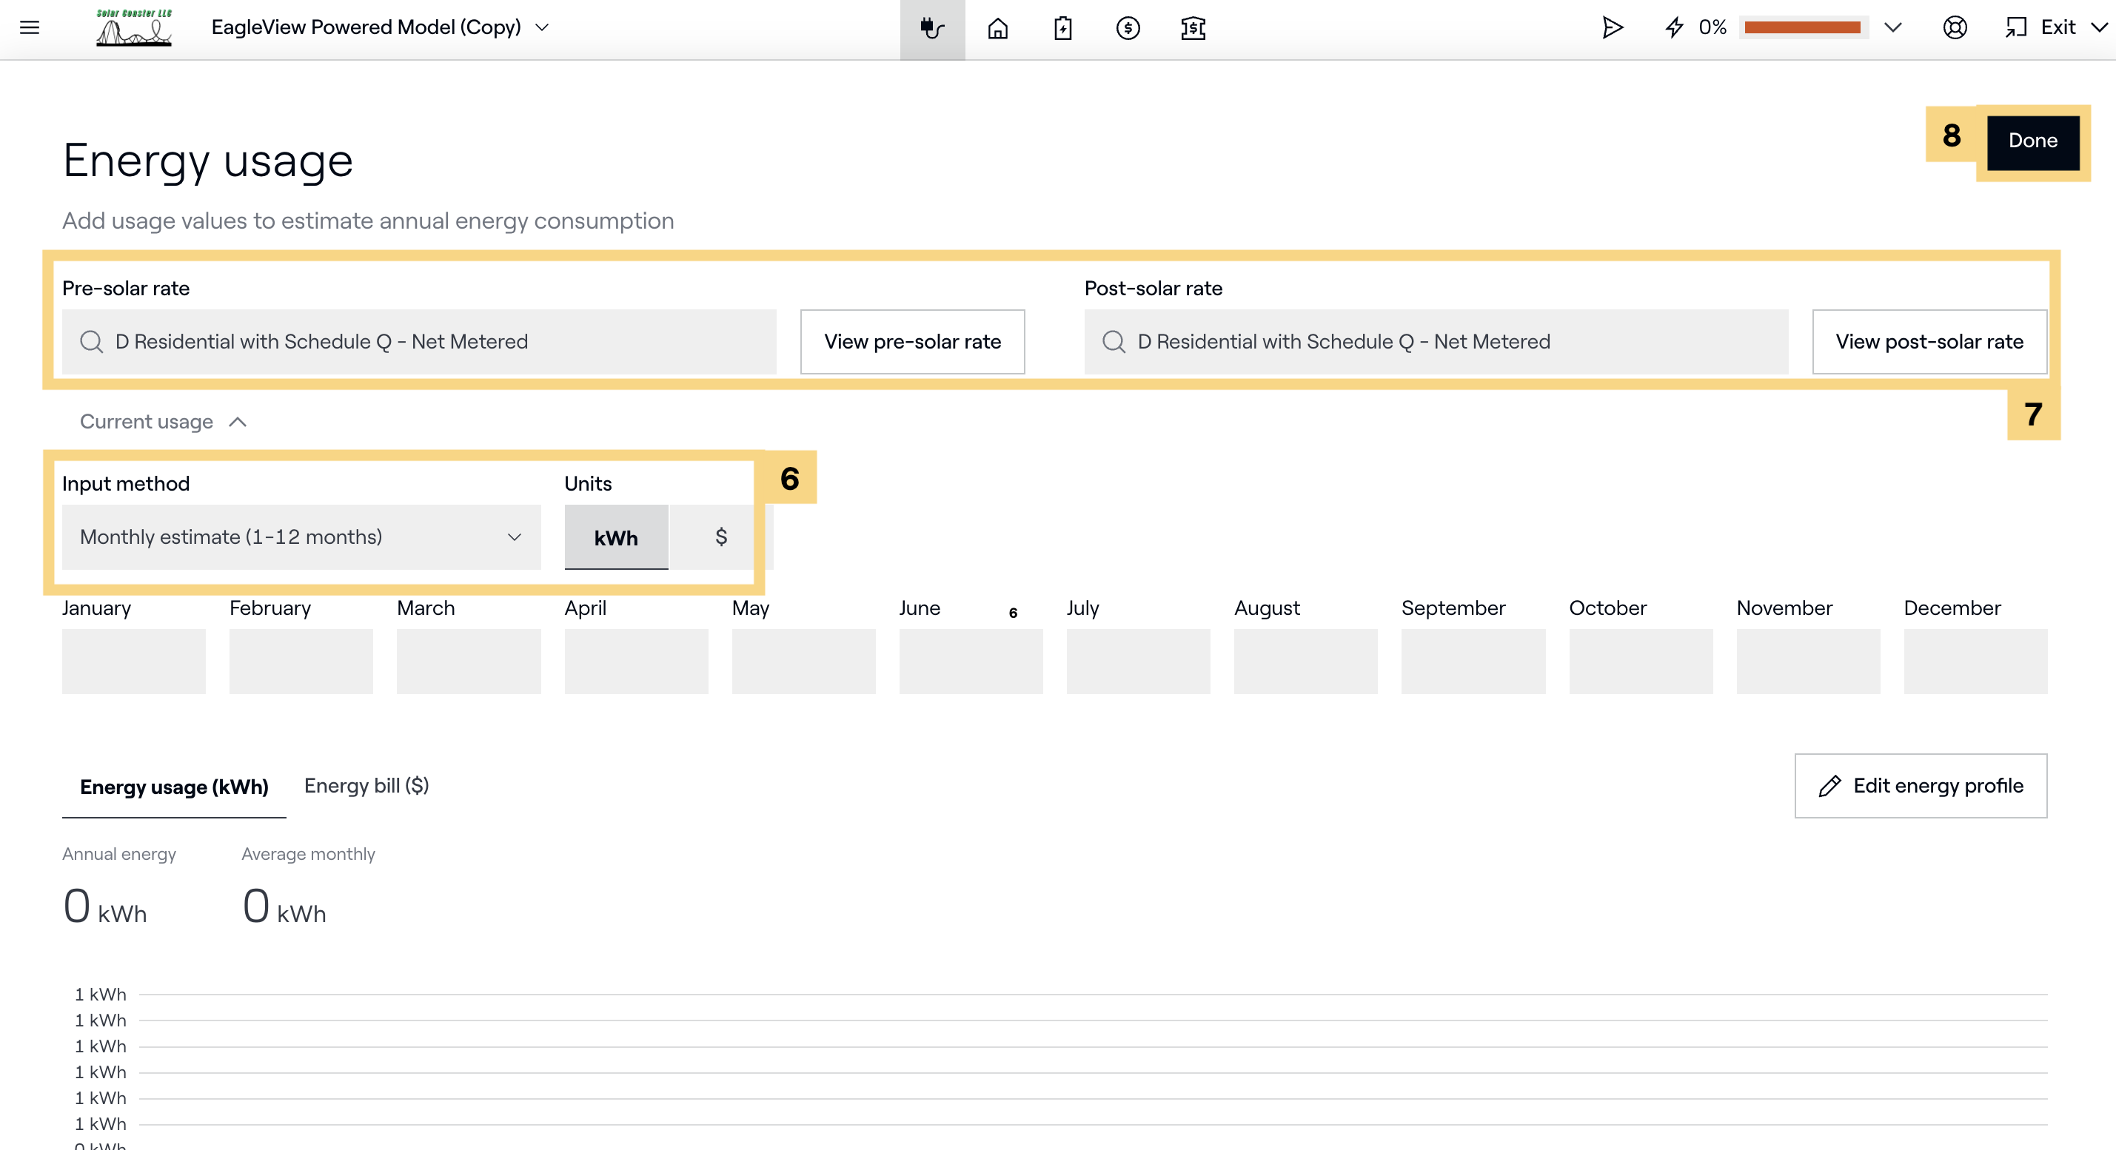This screenshot has width=2116, height=1150.
Task: Open the help lifebuoy icon
Action: click(1954, 28)
